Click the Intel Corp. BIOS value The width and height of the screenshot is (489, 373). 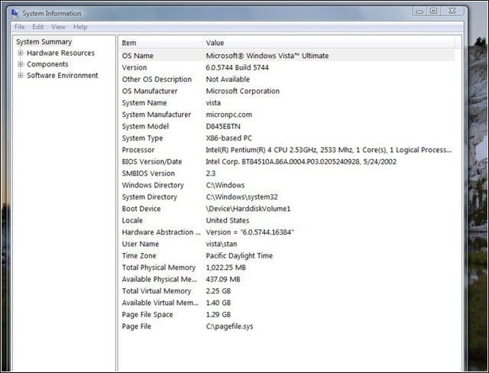(301, 162)
